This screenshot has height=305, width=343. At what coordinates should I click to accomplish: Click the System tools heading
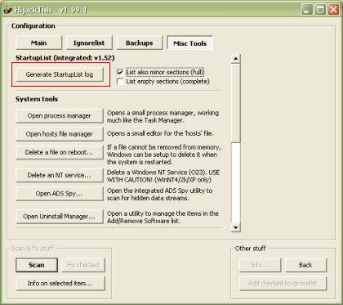coord(37,99)
